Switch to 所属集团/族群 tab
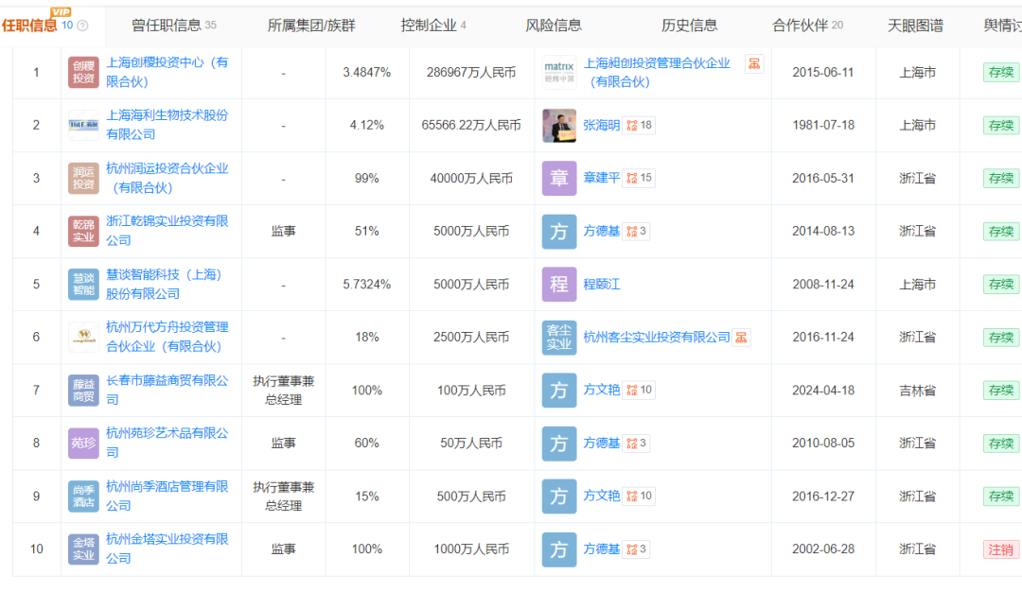This screenshot has height=592, width=1022. 311,26
